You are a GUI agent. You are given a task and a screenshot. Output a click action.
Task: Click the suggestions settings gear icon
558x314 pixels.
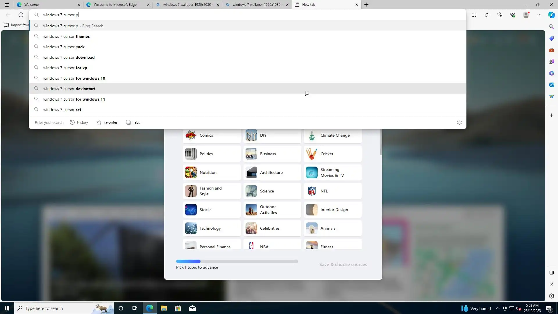pyautogui.click(x=459, y=122)
